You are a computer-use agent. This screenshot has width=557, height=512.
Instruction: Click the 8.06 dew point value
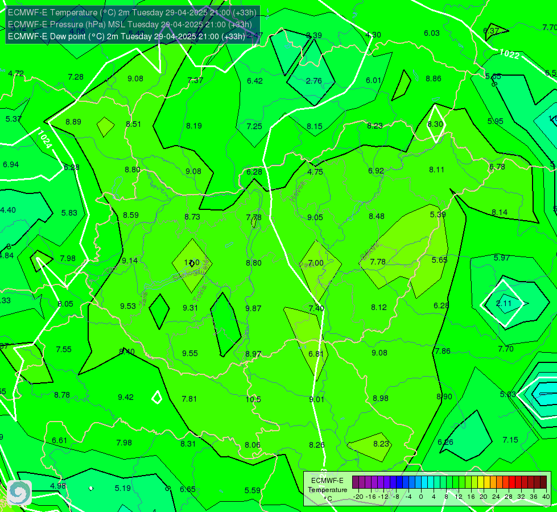point(253,445)
